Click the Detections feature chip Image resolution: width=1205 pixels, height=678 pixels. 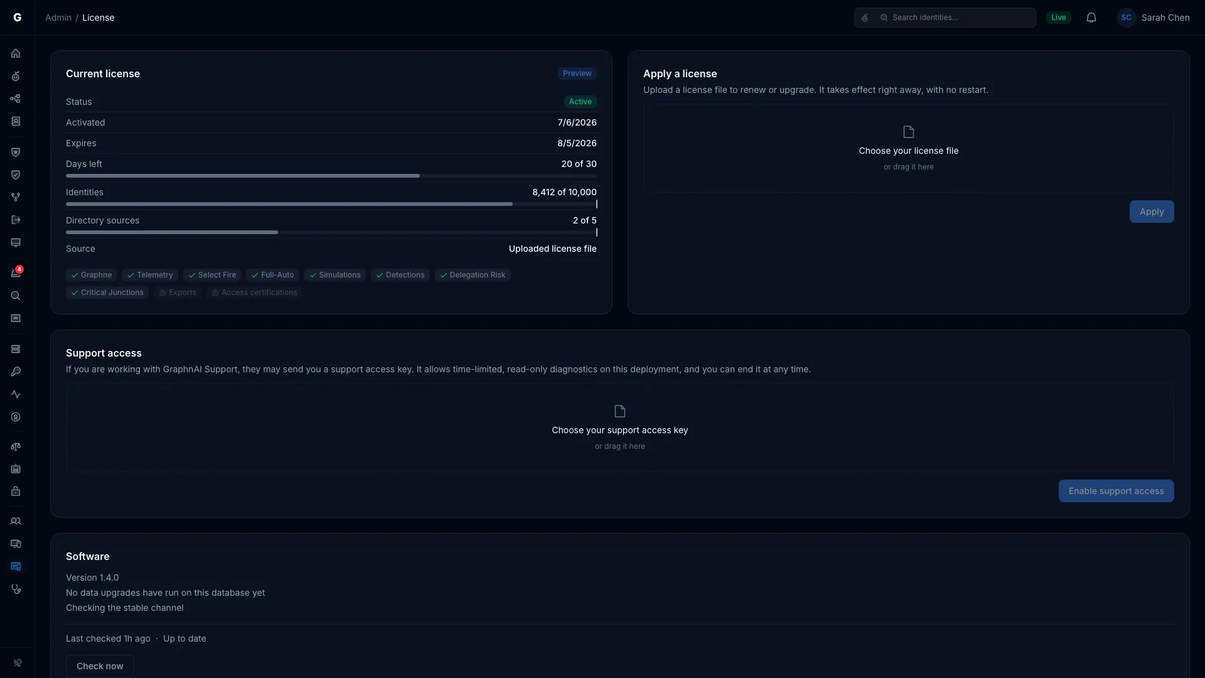tap(400, 275)
